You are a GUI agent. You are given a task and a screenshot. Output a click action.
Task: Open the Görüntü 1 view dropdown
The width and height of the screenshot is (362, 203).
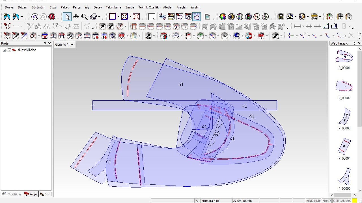(72, 45)
